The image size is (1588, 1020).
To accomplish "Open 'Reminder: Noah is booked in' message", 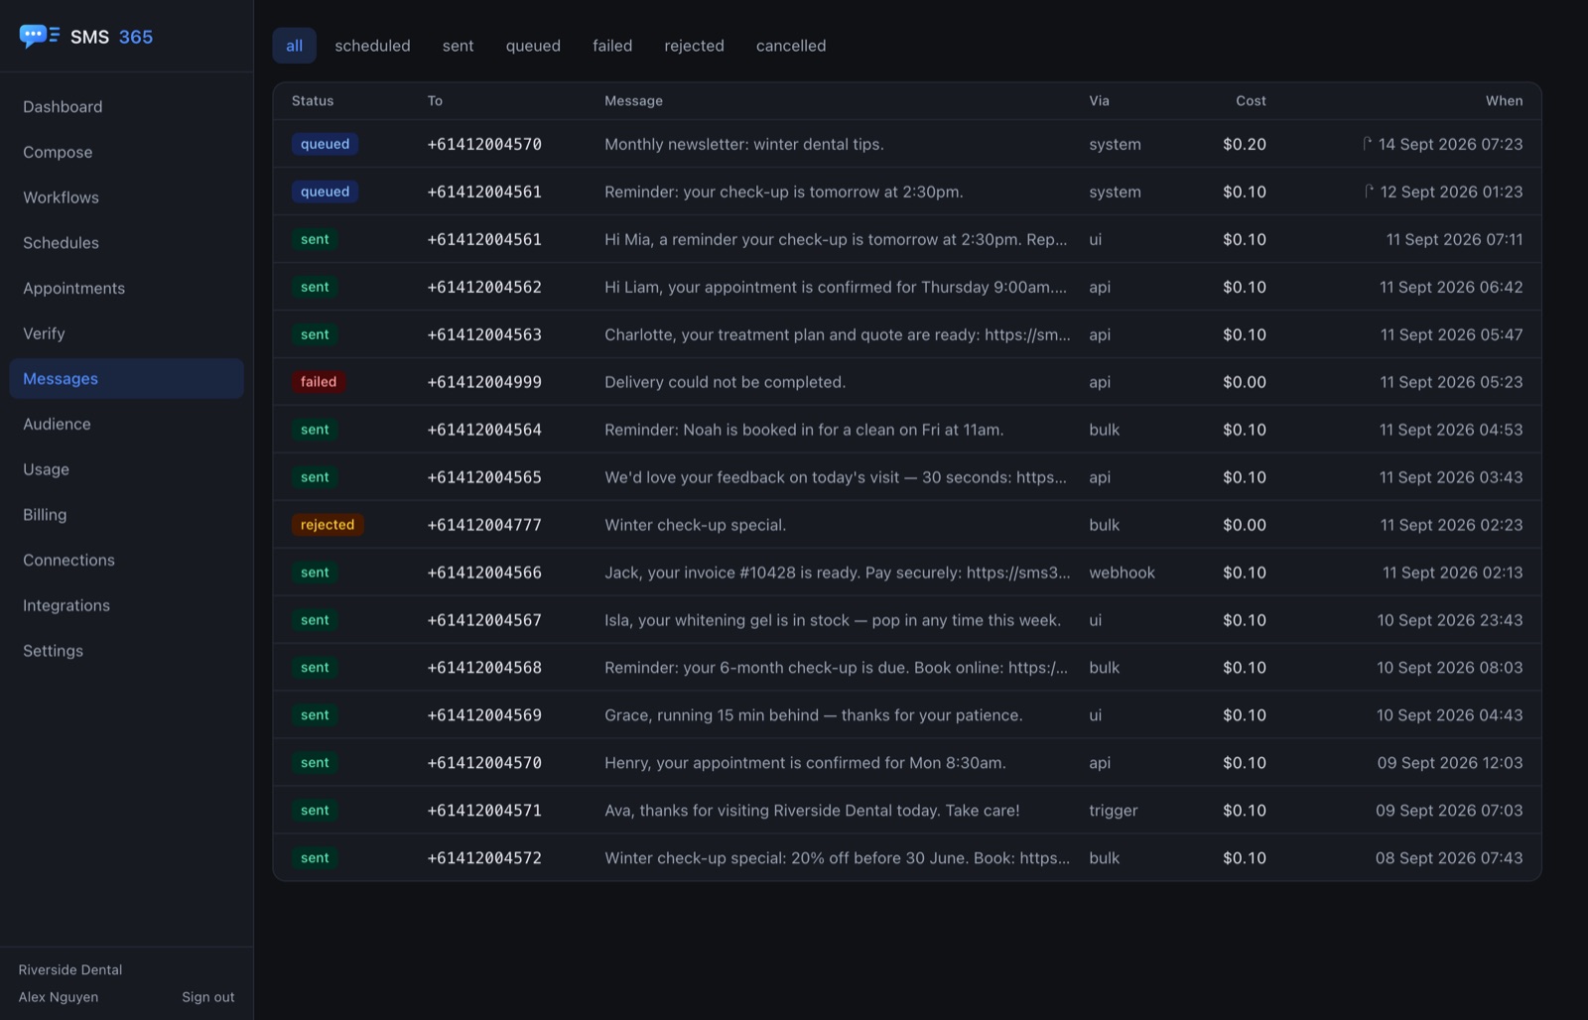I will (x=804, y=430).
